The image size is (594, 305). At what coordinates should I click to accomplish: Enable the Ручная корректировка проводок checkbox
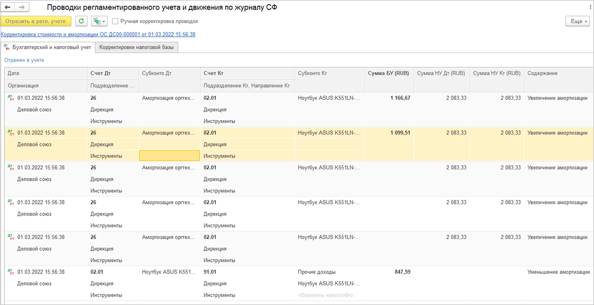pos(115,21)
